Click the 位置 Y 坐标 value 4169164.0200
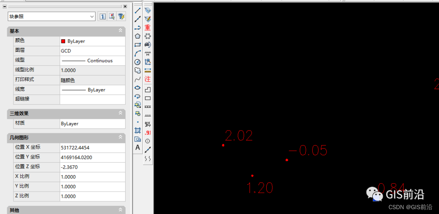Screen dimensions: 439x214 (x=92, y=158)
